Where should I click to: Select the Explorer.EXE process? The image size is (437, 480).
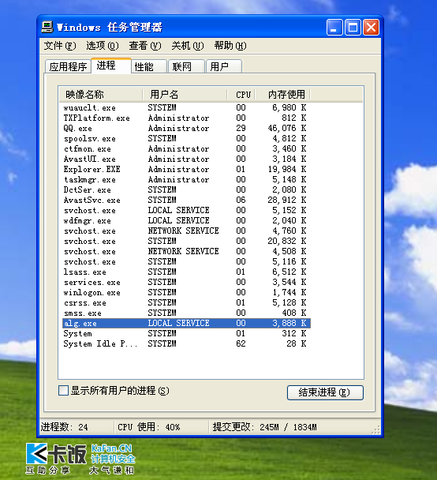[x=186, y=169]
